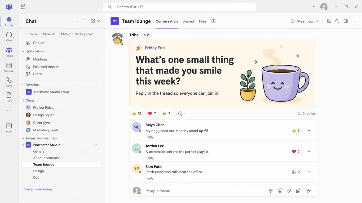The image size is (362, 203).
Task: Toggle the thumbs up 12 reaction
Action: tap(137, 113)
